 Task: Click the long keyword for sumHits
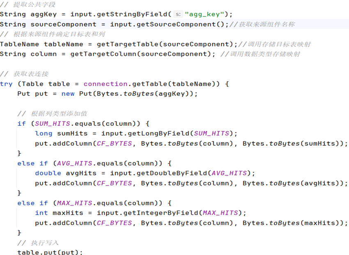pyautogui.click(x=44, y=133)
